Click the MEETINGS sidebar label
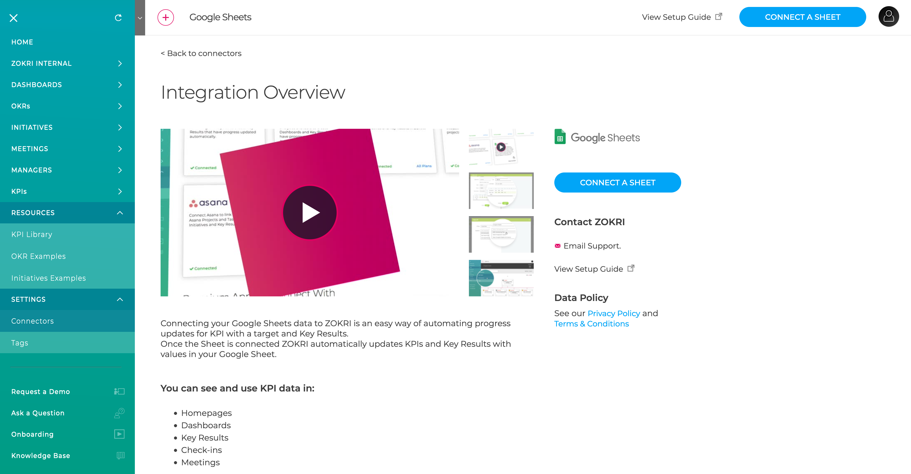The width and height of the screenshot is (911, 474). 30,149
